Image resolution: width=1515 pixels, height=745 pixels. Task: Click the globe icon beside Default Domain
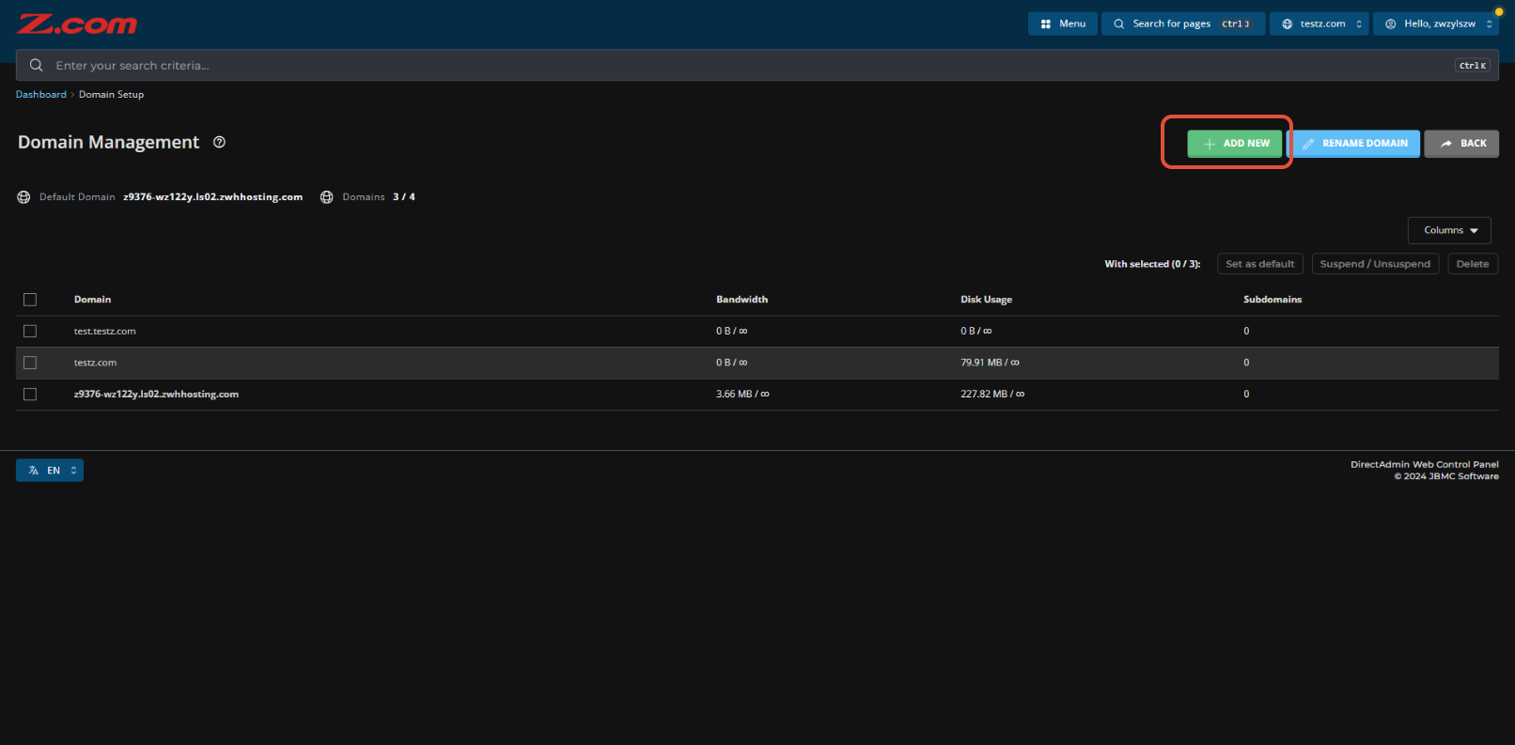23,197
